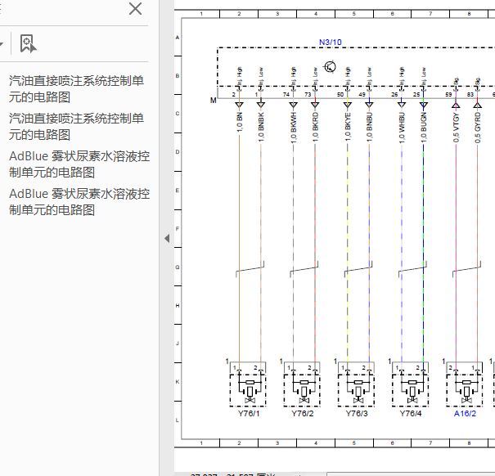This screenshot has height=476, width=495.
Task: Click connector pin number 74
Action: 286,94
